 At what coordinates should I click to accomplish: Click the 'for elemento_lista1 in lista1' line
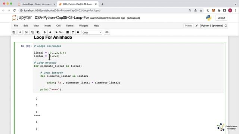58,66
